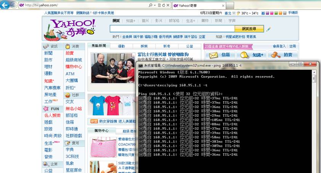Open a new blank browser tab

coord(230,5)
